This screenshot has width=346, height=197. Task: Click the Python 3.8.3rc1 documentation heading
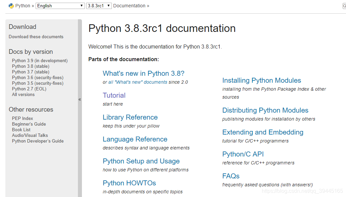click(x=162, y=28)
